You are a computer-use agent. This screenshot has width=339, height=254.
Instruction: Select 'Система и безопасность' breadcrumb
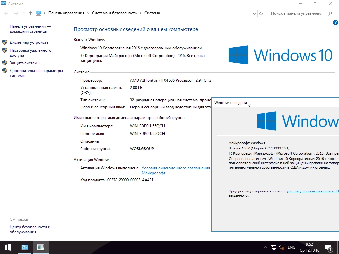pyautogui.click(x=114, y=13)
